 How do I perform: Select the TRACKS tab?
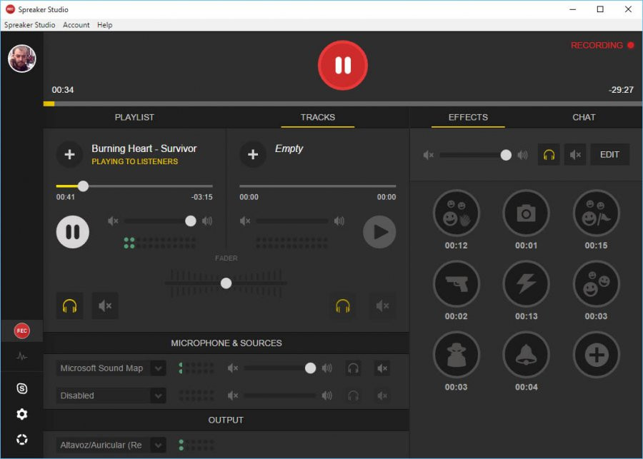click(318, 117)
